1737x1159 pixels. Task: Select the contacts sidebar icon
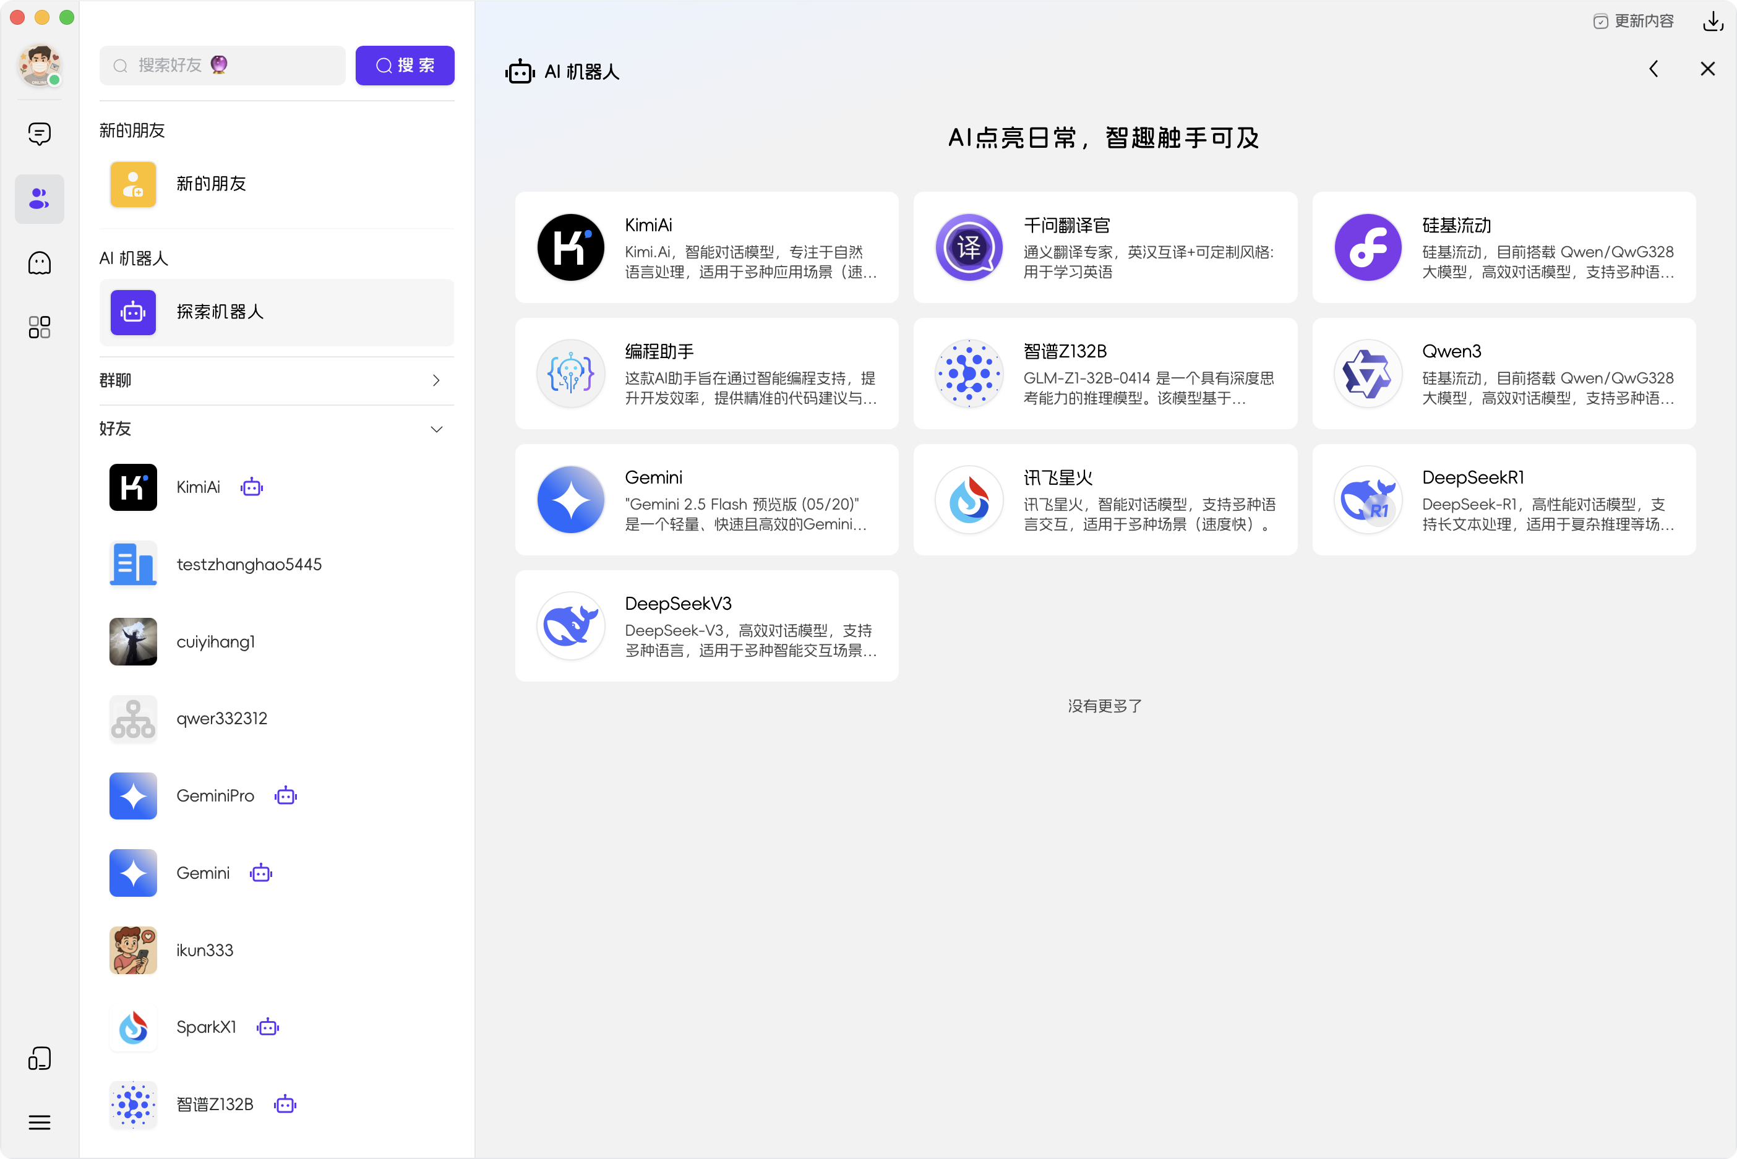tap(39, 198)
